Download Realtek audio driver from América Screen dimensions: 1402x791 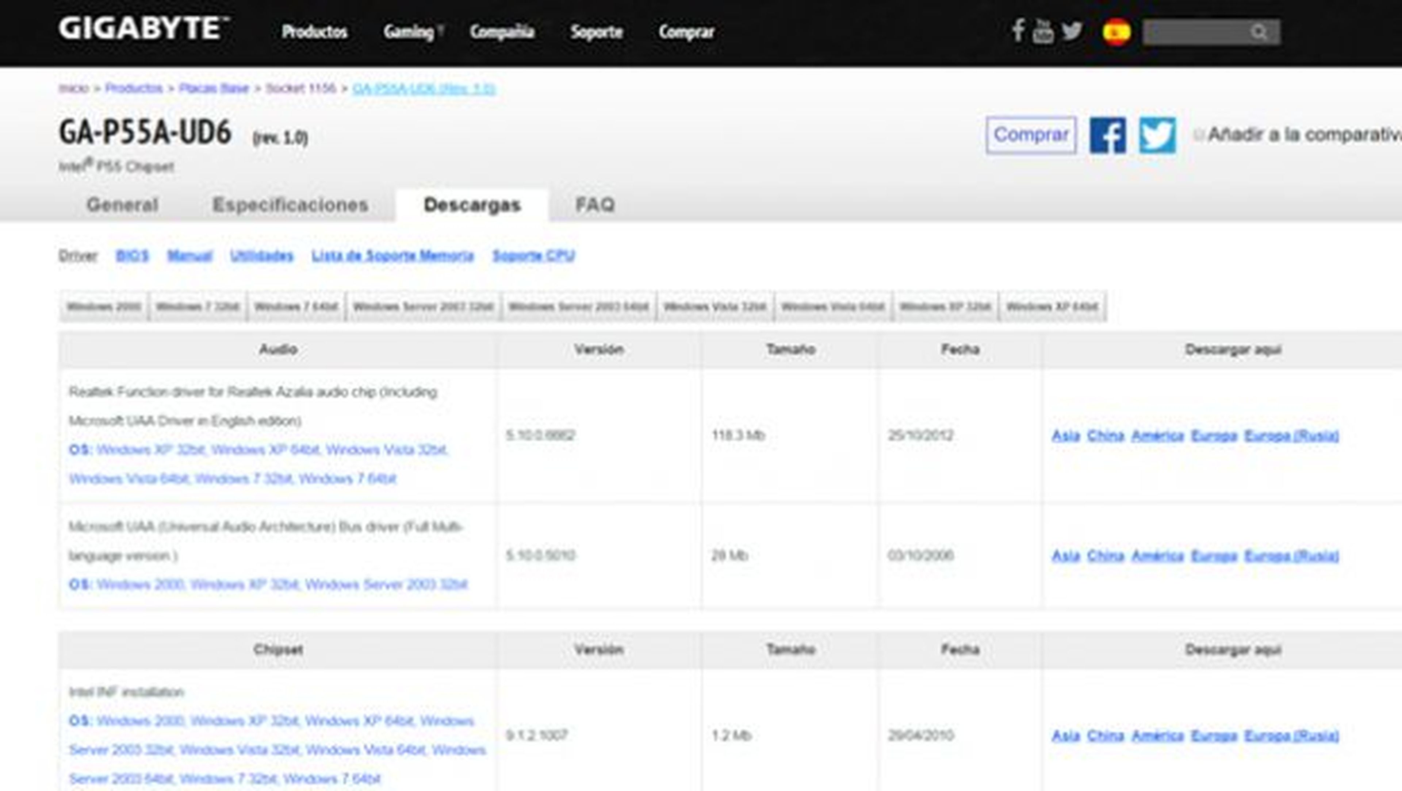1158,436
